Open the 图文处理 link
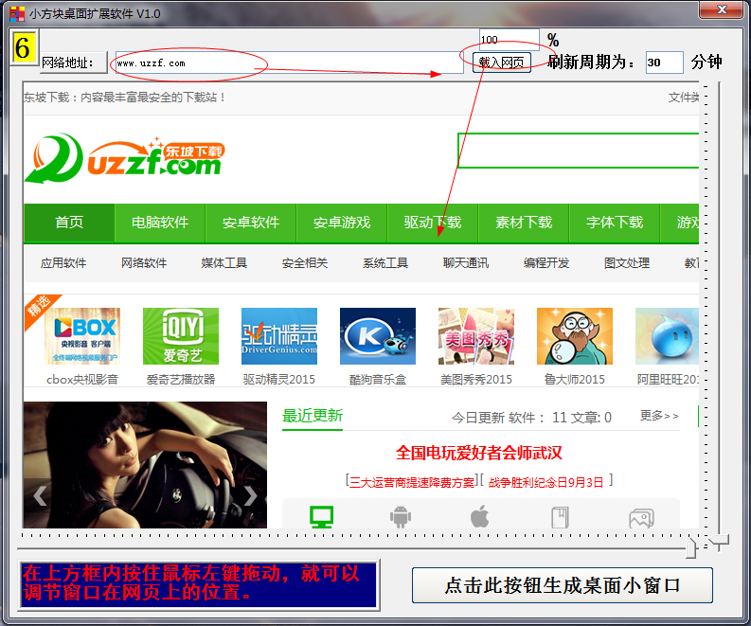 tap(627, 263)
